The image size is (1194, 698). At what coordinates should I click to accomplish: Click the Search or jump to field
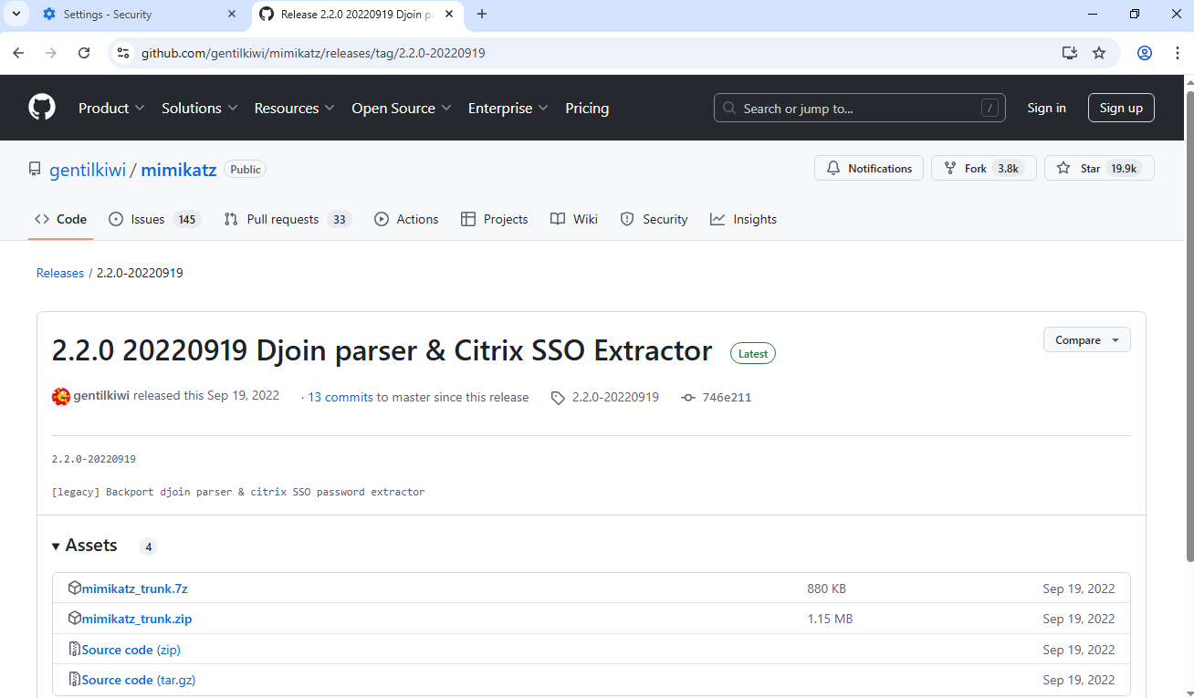[859, 108]
